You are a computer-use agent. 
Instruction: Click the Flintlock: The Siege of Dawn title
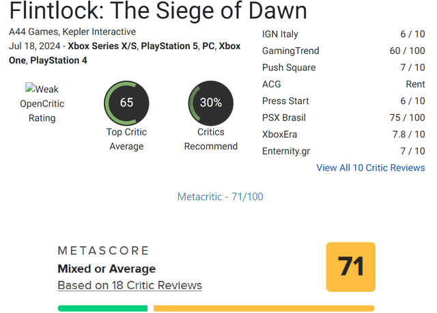tap(158, 11)
